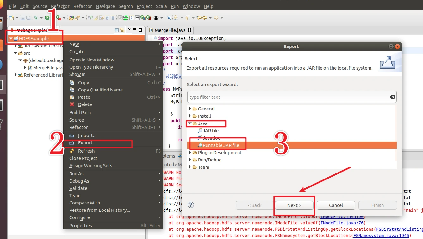Open the Package Explorer view menu dropdown
The height and width of the screenshot is (239, 423).
pos(129,30)
